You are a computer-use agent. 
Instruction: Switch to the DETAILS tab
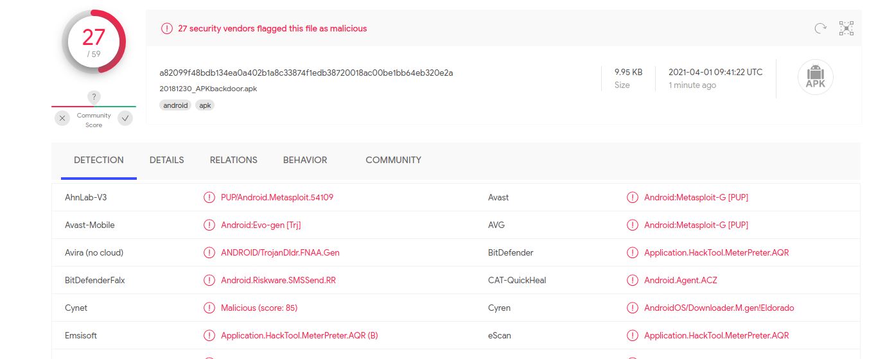click(x=167, y=160)
